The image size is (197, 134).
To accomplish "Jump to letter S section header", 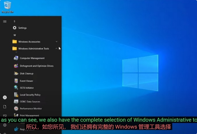I will coord(15,21).
